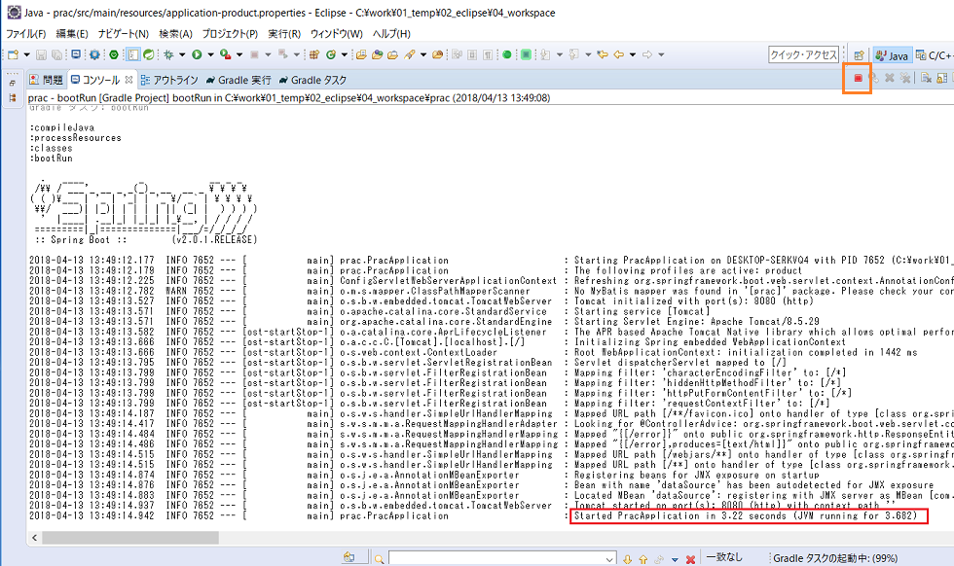The width and height of the screenshot is (954, 566).
Task: Pin the Console view
Action: click(951, 79)
